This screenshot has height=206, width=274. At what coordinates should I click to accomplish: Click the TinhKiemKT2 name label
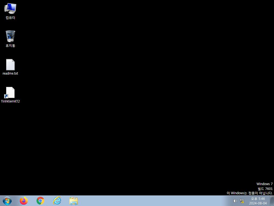click(x=10, y=101)
